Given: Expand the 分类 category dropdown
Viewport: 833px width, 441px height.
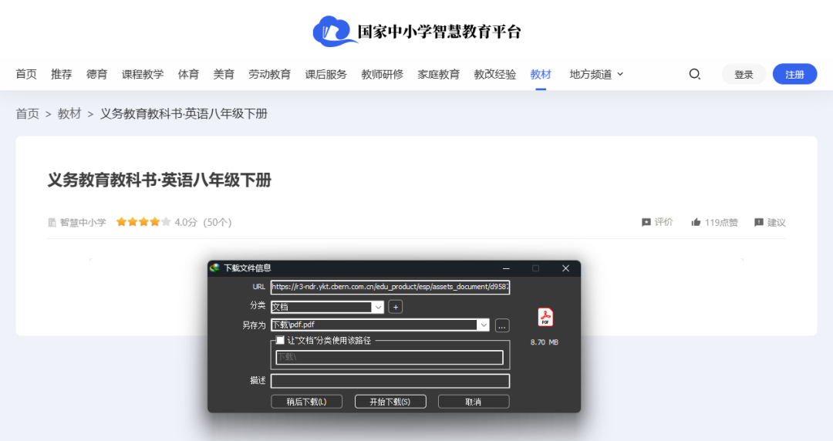Looking at the screenshot, I should click(378, 307).
